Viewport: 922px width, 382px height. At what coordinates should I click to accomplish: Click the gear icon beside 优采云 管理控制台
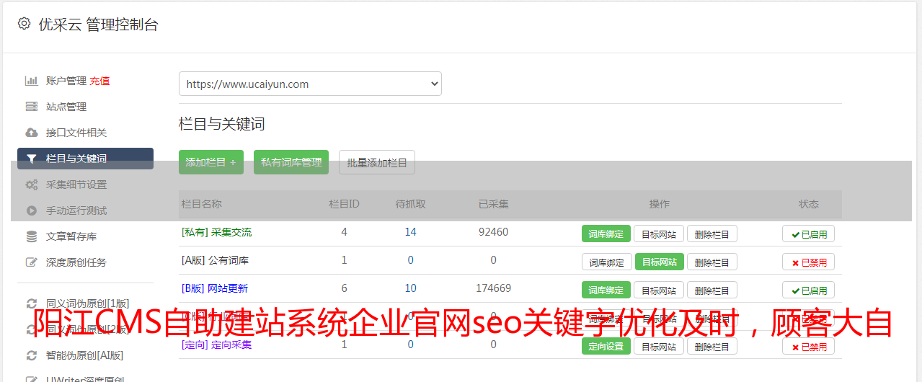point(24,24)
